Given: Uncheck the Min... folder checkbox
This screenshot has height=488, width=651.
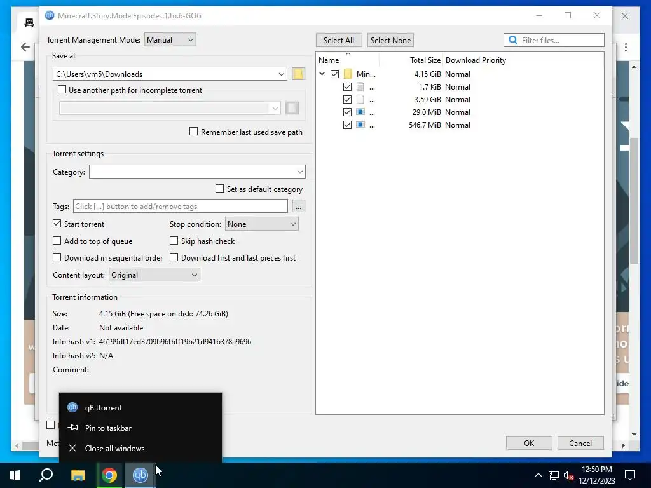Looking at the screenshot, I should [334, 74].
